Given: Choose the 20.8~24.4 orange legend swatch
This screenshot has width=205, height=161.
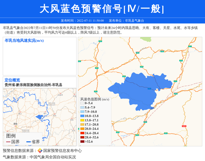Looking at the screenshot, I should 82,129.
